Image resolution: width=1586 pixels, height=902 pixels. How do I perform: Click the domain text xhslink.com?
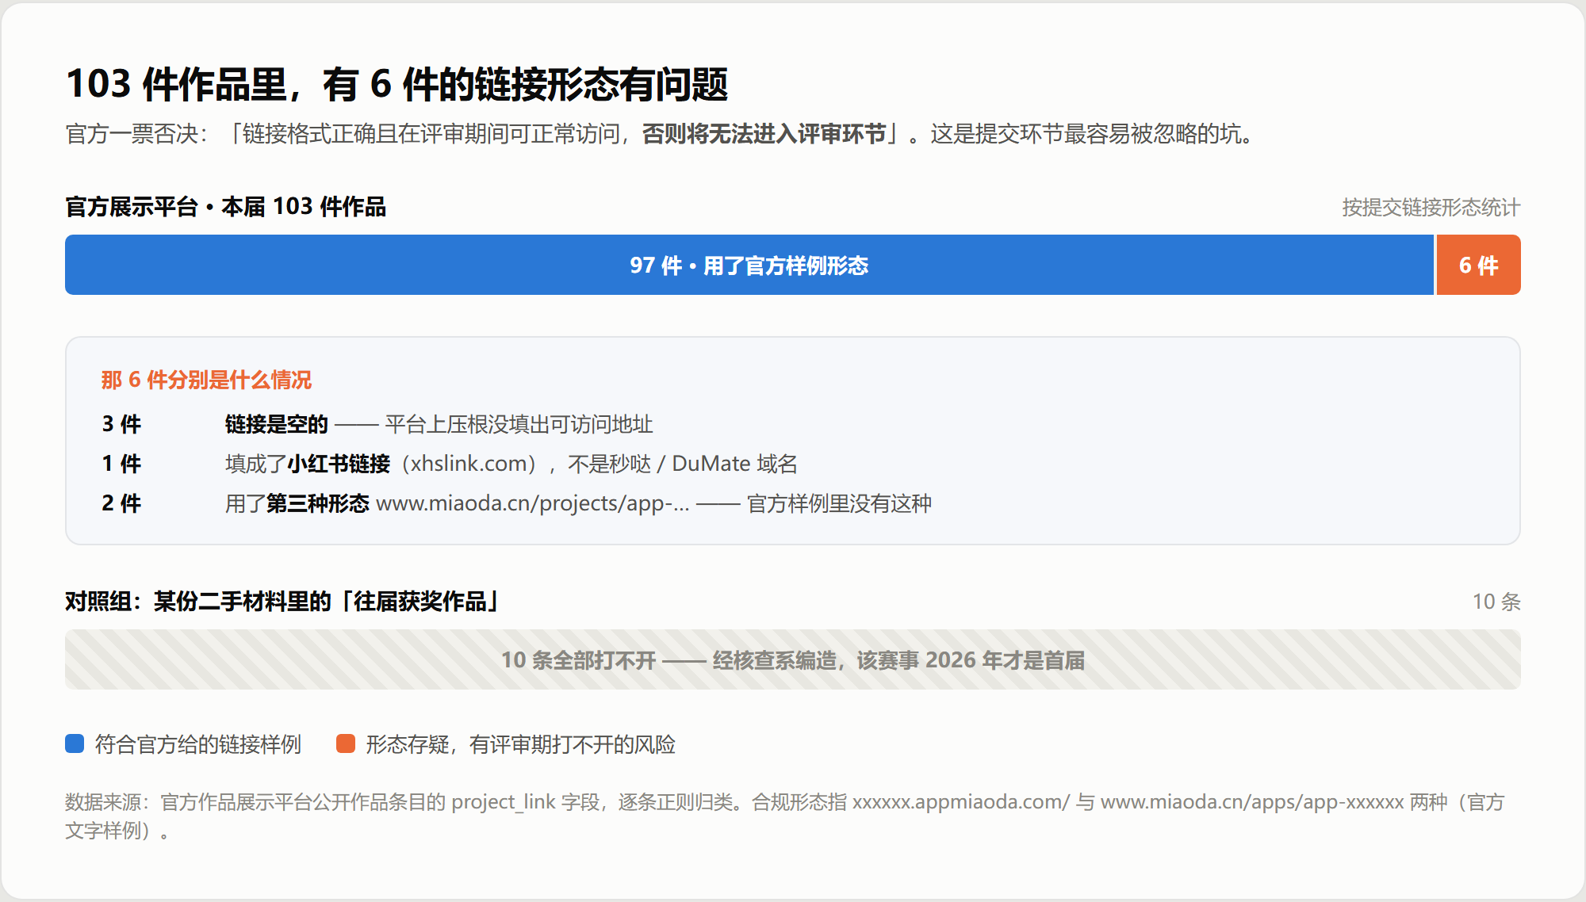click(469, 464)
